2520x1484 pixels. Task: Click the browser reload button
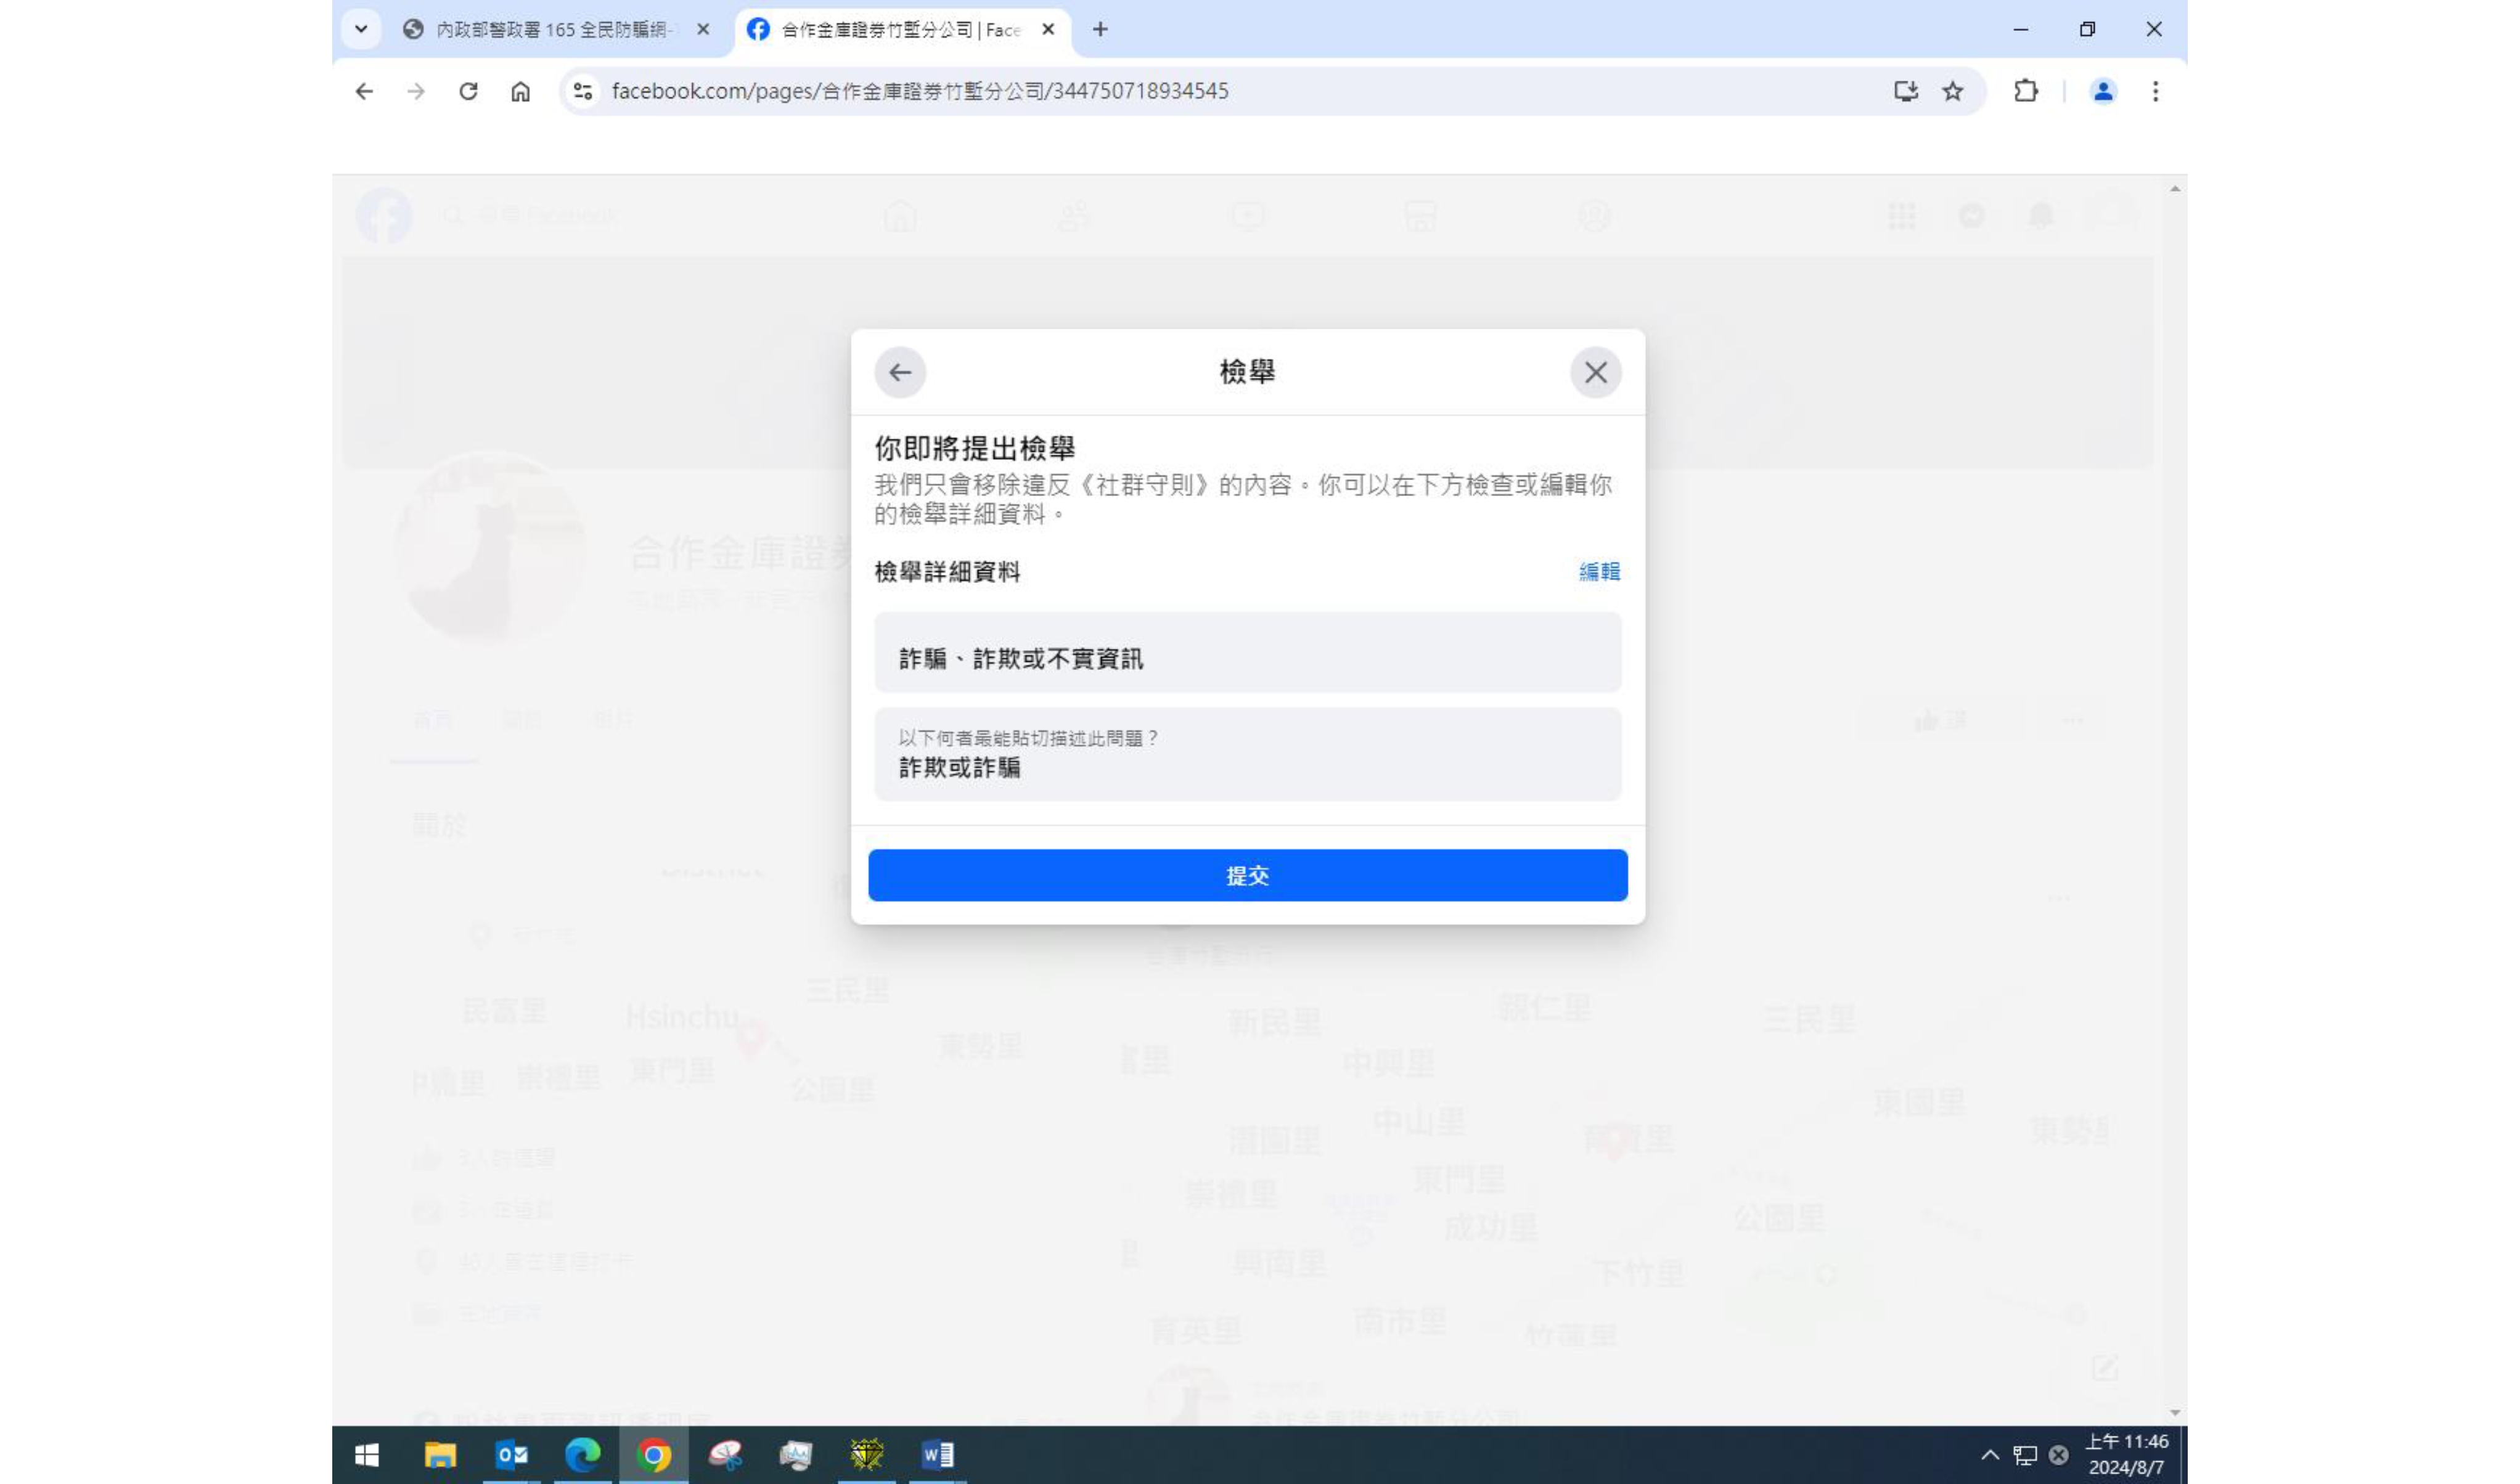(468, 92)
